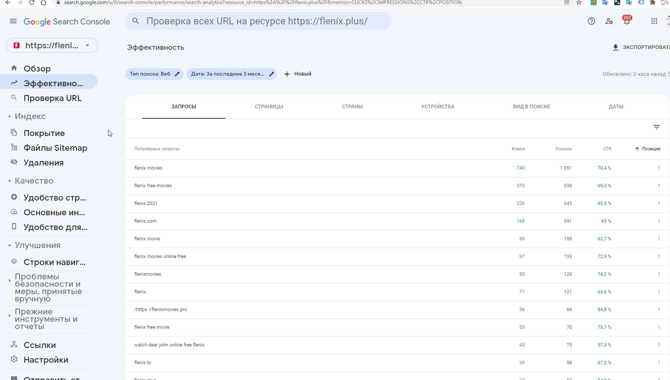Switch to the СТРАНИЦЫ tab
Viewport: 670px width, 380px height.
[269, 107]
